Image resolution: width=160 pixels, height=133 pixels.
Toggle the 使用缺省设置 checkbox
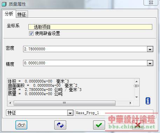31,34
